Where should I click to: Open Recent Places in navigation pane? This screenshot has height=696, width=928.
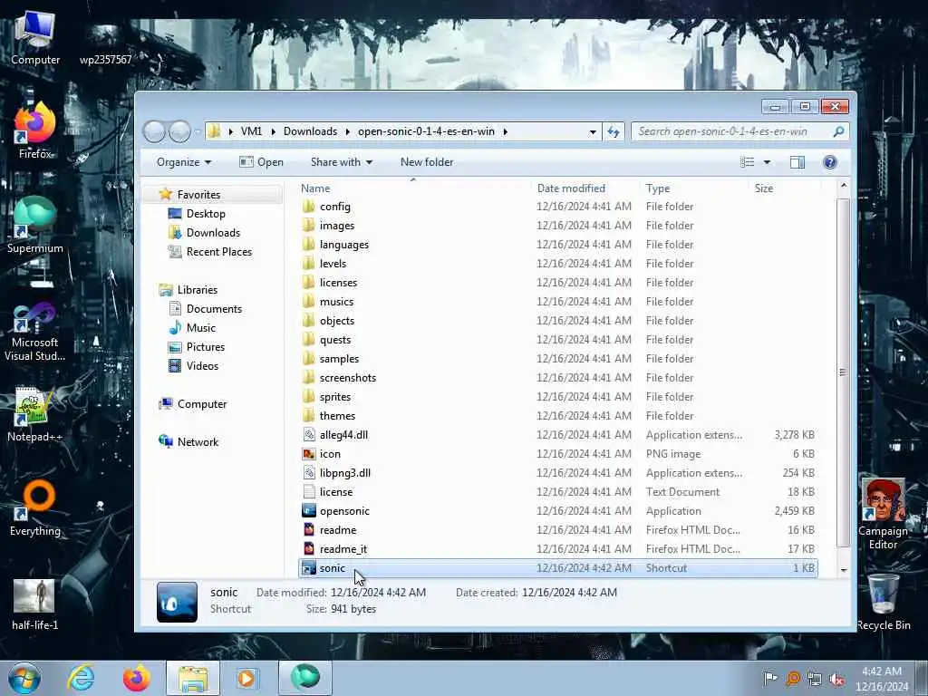click(x=219, y=252)
